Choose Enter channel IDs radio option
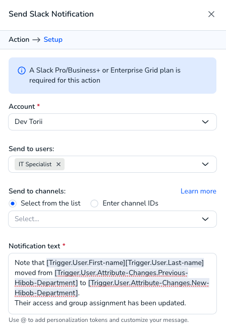 (94, 204)
